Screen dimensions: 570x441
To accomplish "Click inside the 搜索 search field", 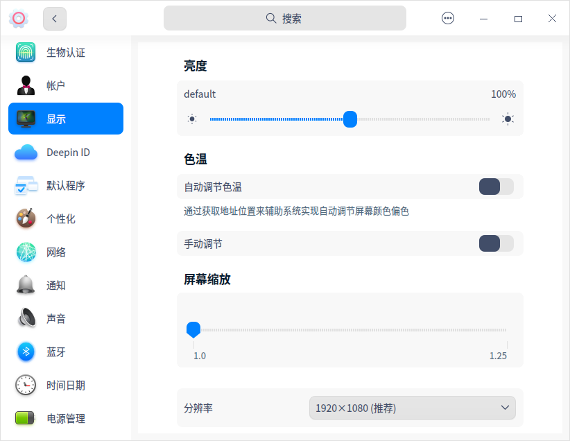I will 284,18.
